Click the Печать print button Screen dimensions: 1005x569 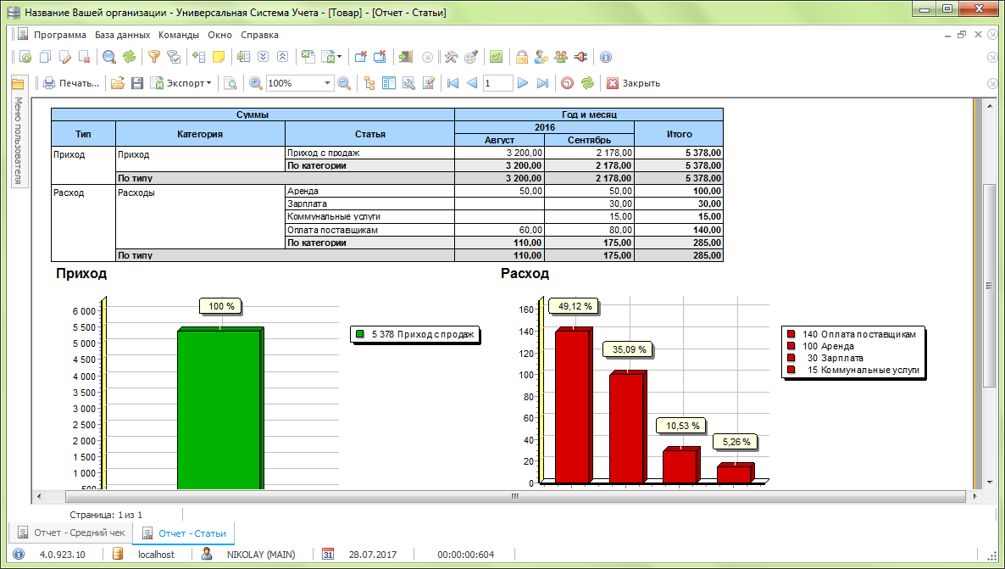(71, 83)
